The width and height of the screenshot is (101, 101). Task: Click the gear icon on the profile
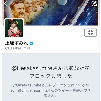tap(90, 33)
